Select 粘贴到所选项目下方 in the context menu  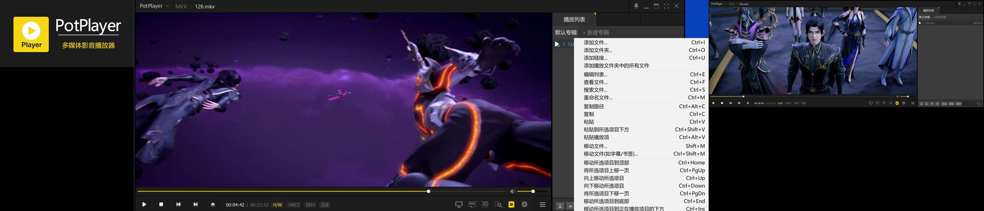pos(641,129)
